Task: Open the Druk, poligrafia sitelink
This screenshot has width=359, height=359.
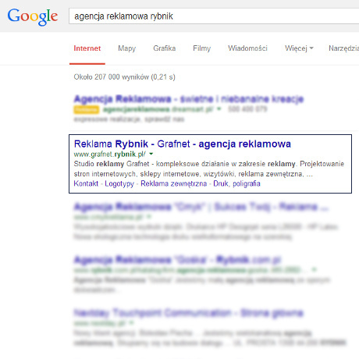Action: [236, 184]
